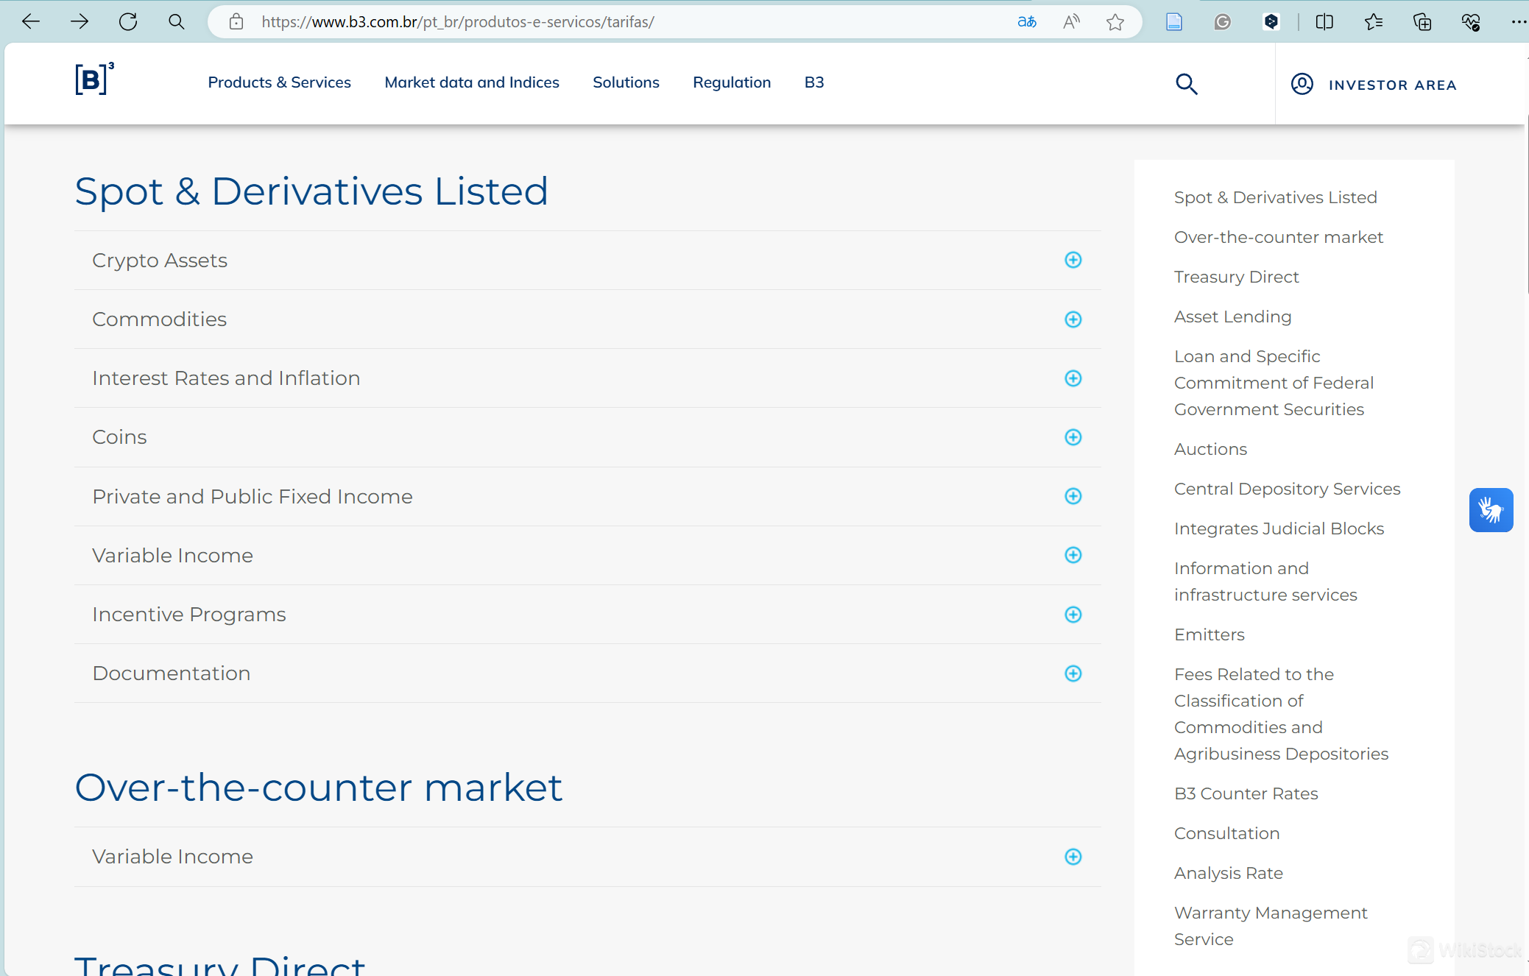Expand the Commodities accordion row
Viewport: 1529px width, 976px height.
tap(1073, 319)
